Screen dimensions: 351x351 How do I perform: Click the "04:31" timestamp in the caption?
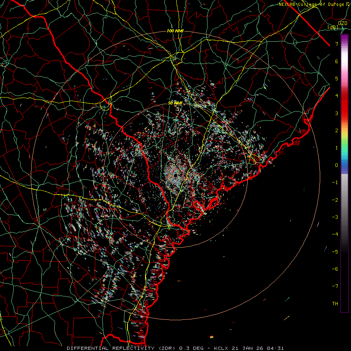pos(275,348)
